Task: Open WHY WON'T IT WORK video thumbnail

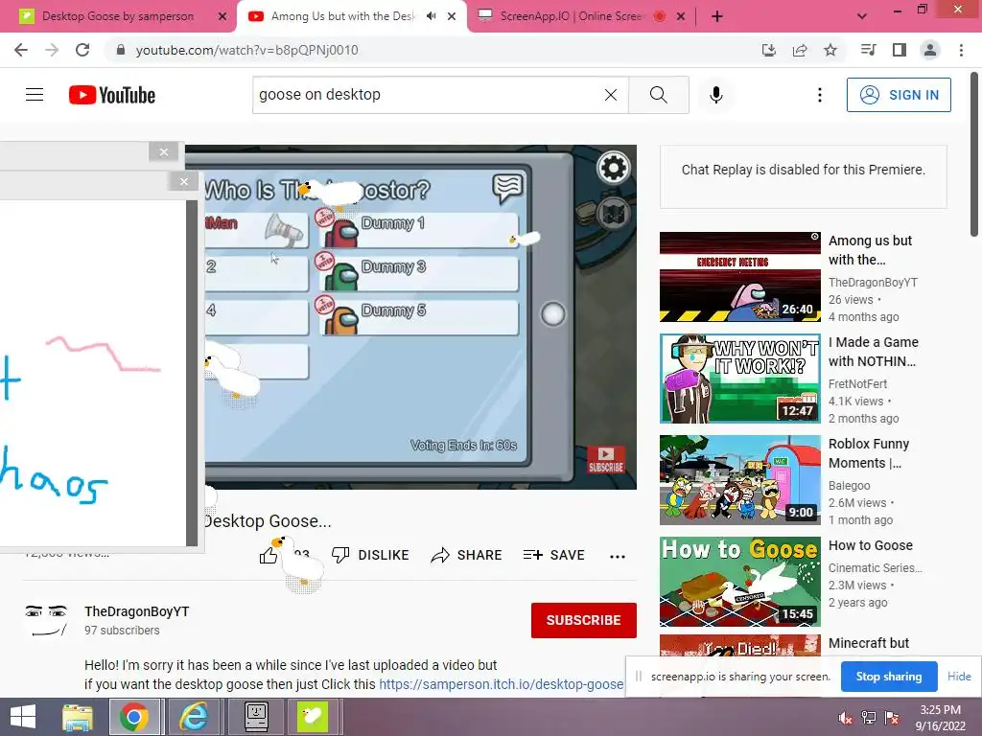Action: (739, 378)
